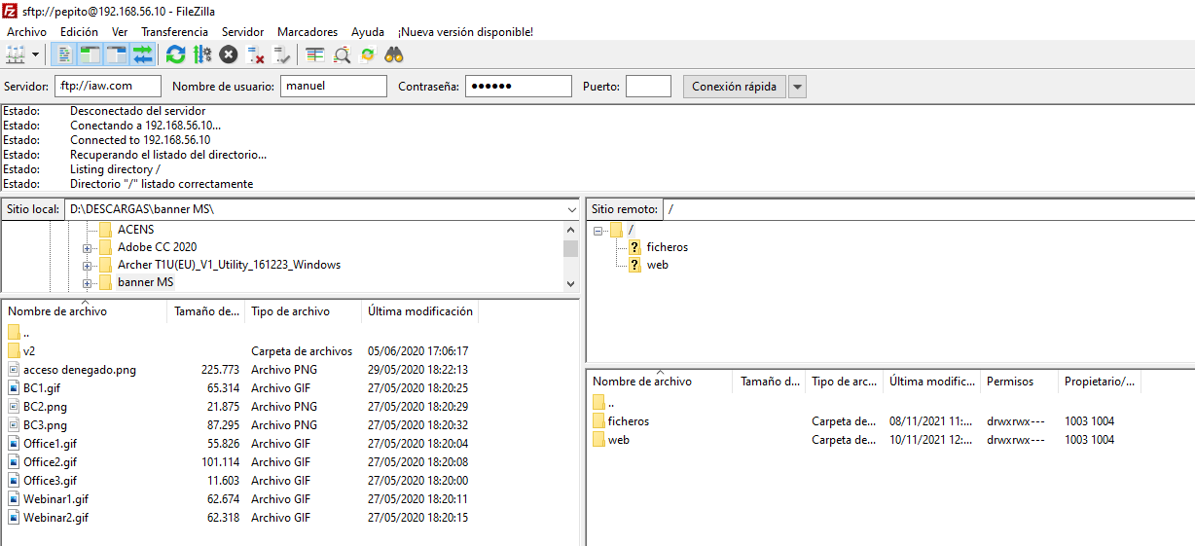This screenshot has height=546, width=1195.
Task: Open the Site Manager dropdown arrow
Action: coord(36,55)
